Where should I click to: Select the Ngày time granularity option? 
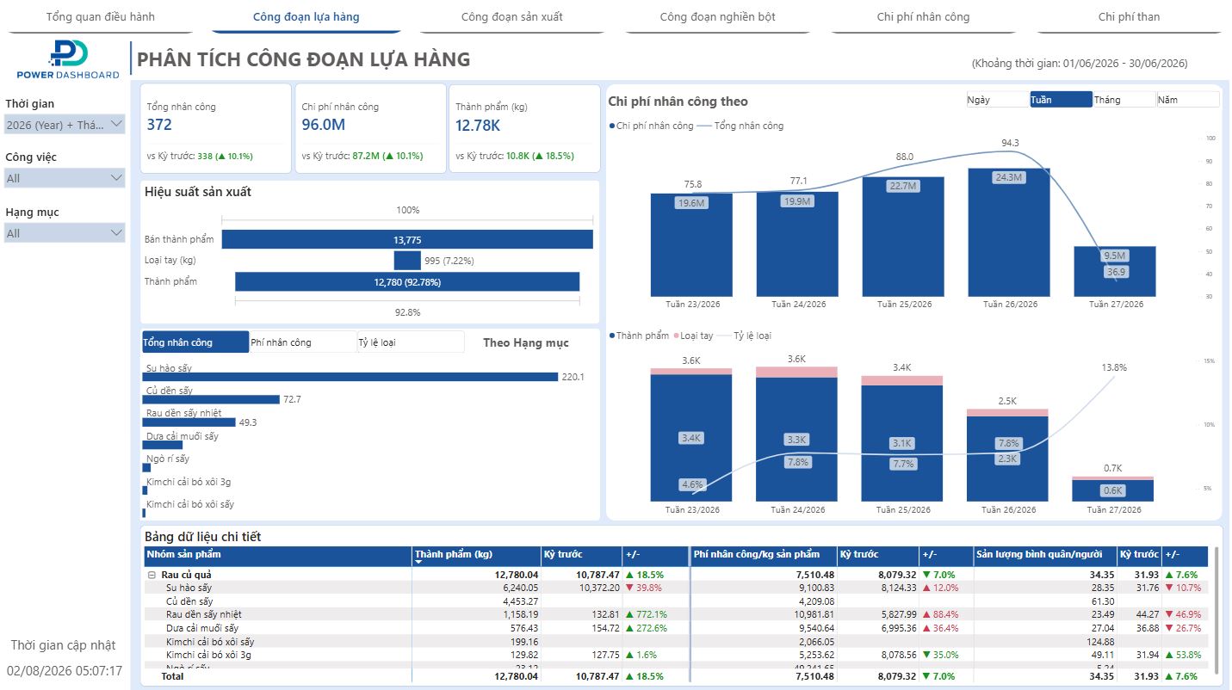click(x=997, y=100)
